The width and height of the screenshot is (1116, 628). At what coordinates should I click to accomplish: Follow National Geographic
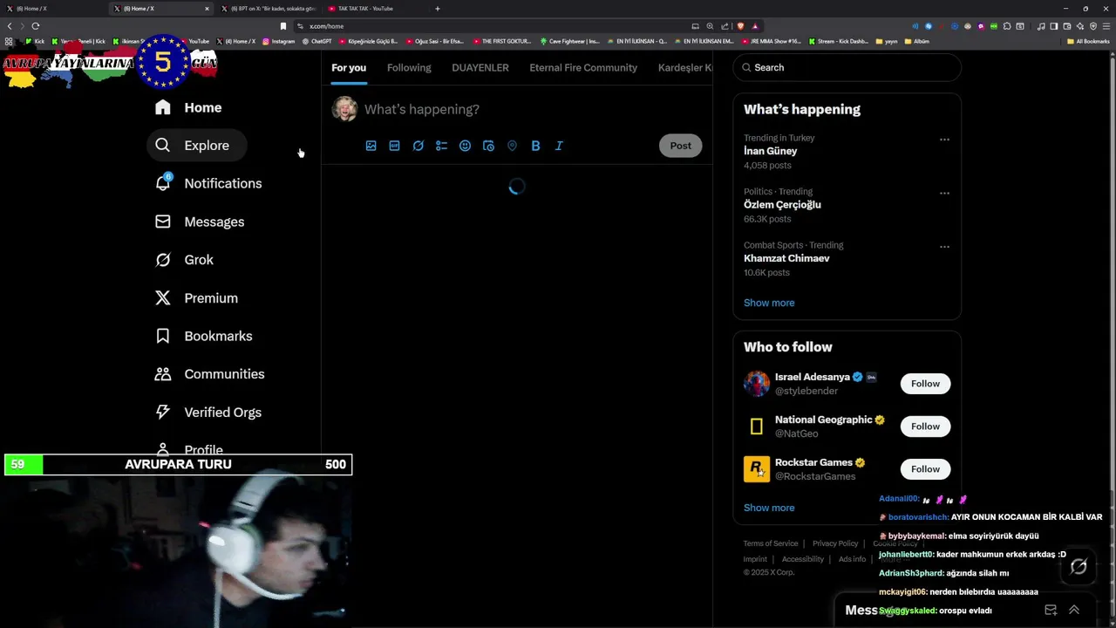(x=925, y=427)
